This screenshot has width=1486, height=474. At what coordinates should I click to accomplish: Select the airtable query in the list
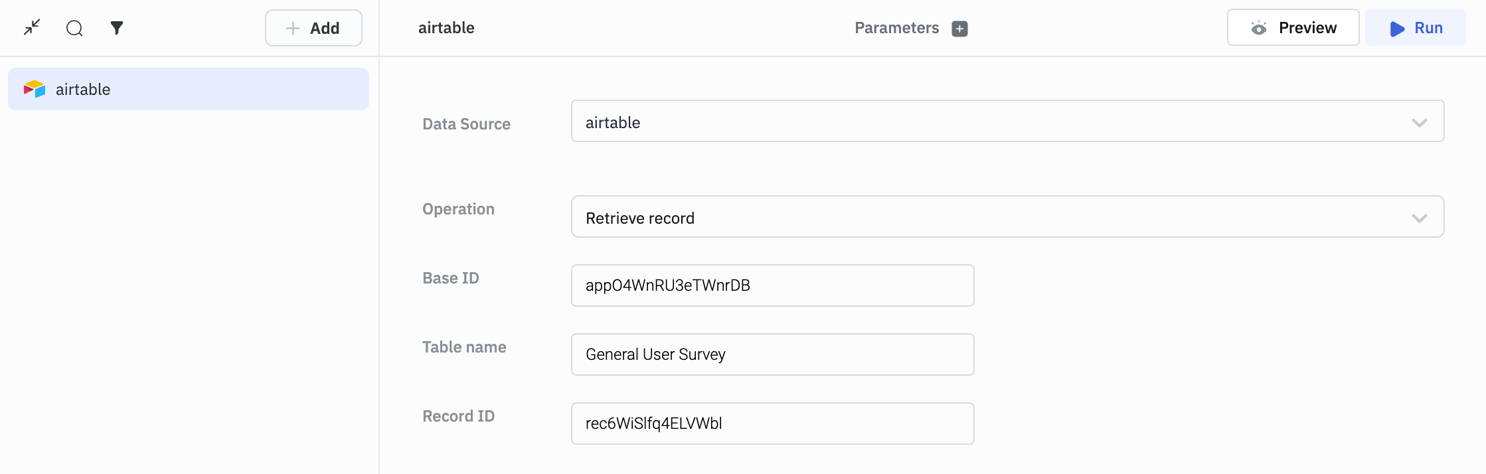click(x=189, y=89)
